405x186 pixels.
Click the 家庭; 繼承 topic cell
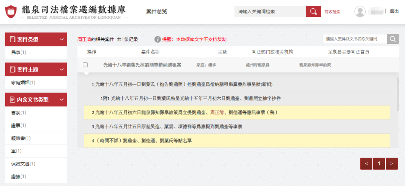click(206, 65)
